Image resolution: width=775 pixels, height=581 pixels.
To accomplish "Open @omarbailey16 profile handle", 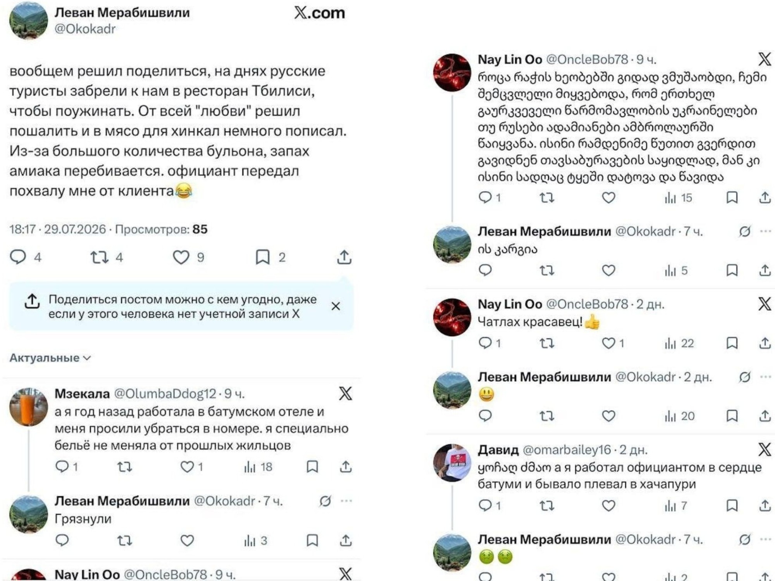I will [x=567, y=450].
